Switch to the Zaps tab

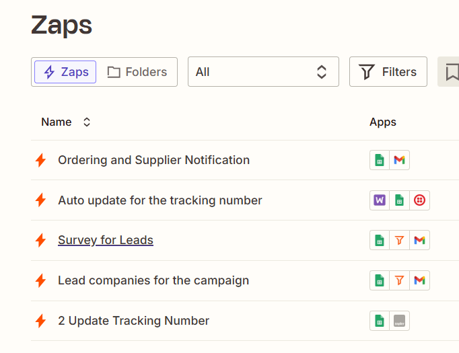coord(65,72)
